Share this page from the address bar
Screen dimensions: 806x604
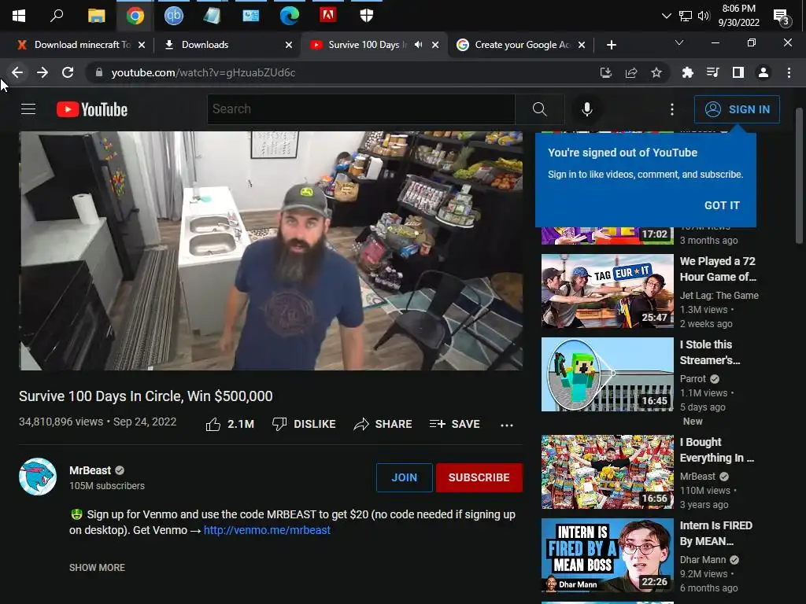(x=631, y=72)
